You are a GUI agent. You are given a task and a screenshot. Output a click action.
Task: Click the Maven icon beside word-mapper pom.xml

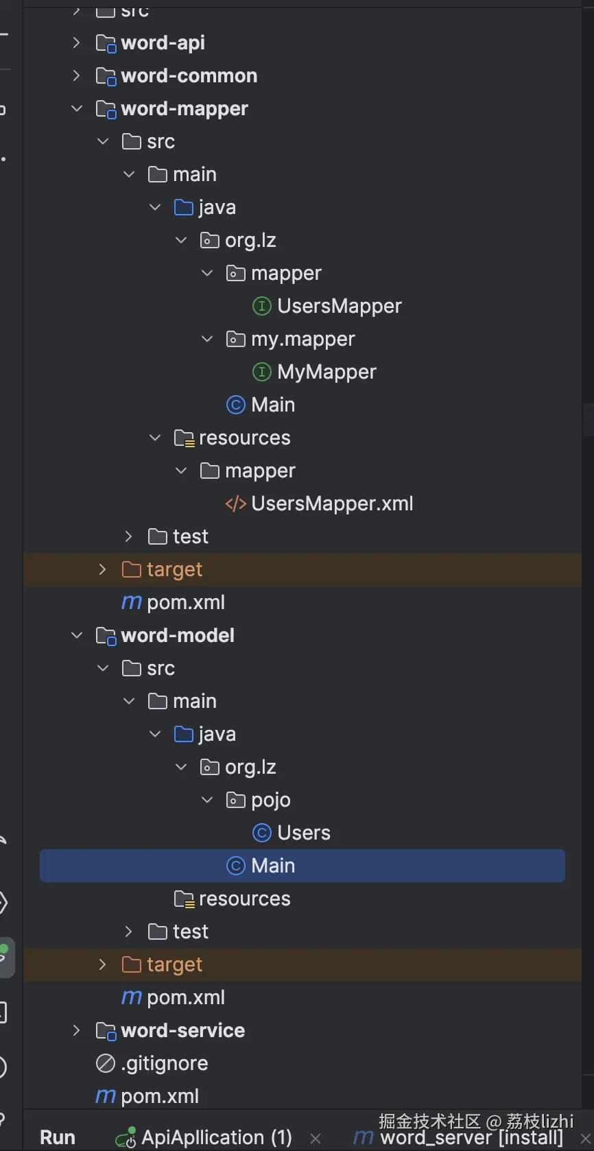131,602
